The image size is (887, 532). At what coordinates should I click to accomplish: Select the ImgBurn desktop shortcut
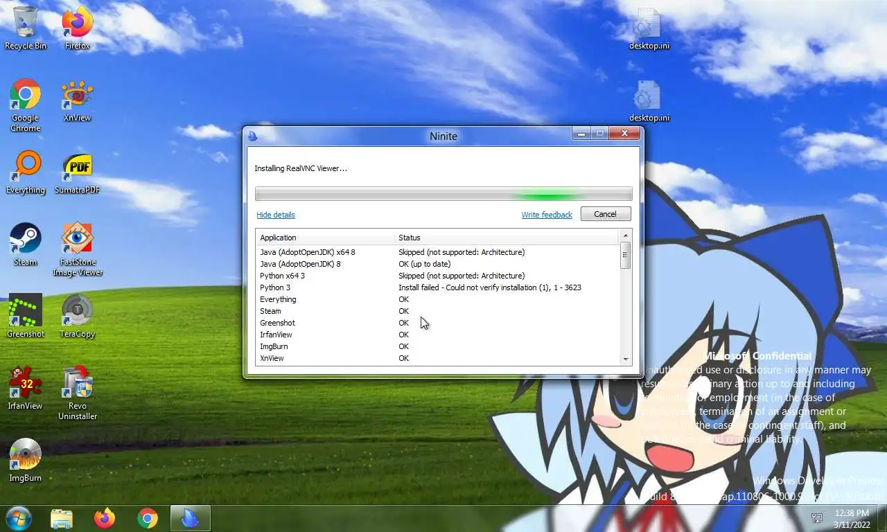pyautogui.click(x=26, y=461)
